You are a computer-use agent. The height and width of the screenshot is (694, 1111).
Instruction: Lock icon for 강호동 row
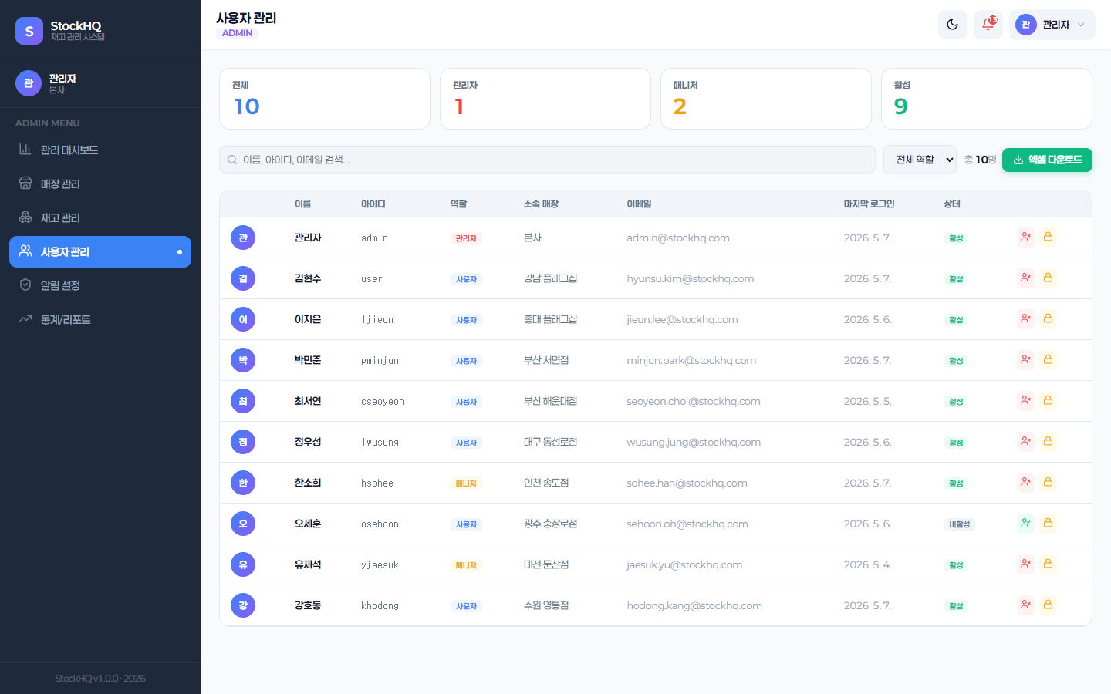(x=1048, y=605)
